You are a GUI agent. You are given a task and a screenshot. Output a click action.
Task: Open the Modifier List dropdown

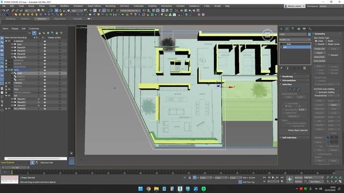click(295, 40)
